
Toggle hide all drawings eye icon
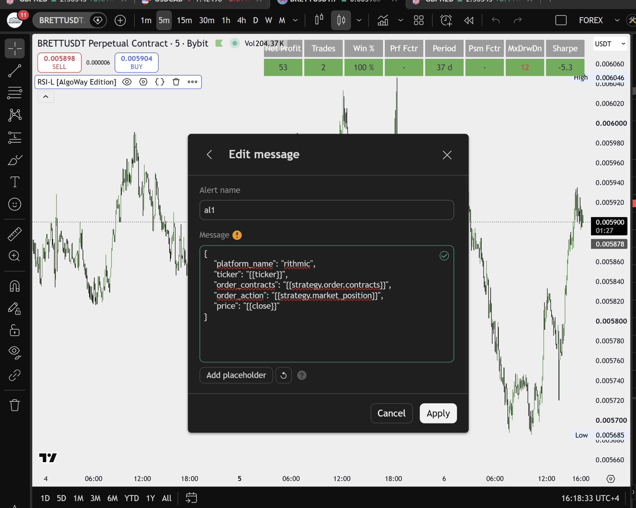tap(15, 352)
